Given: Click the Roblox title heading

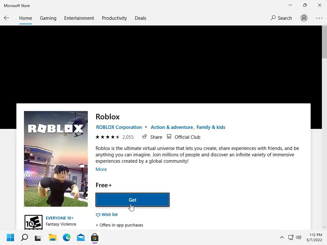Looking at the screenshot, I should [x=108, y=117].
